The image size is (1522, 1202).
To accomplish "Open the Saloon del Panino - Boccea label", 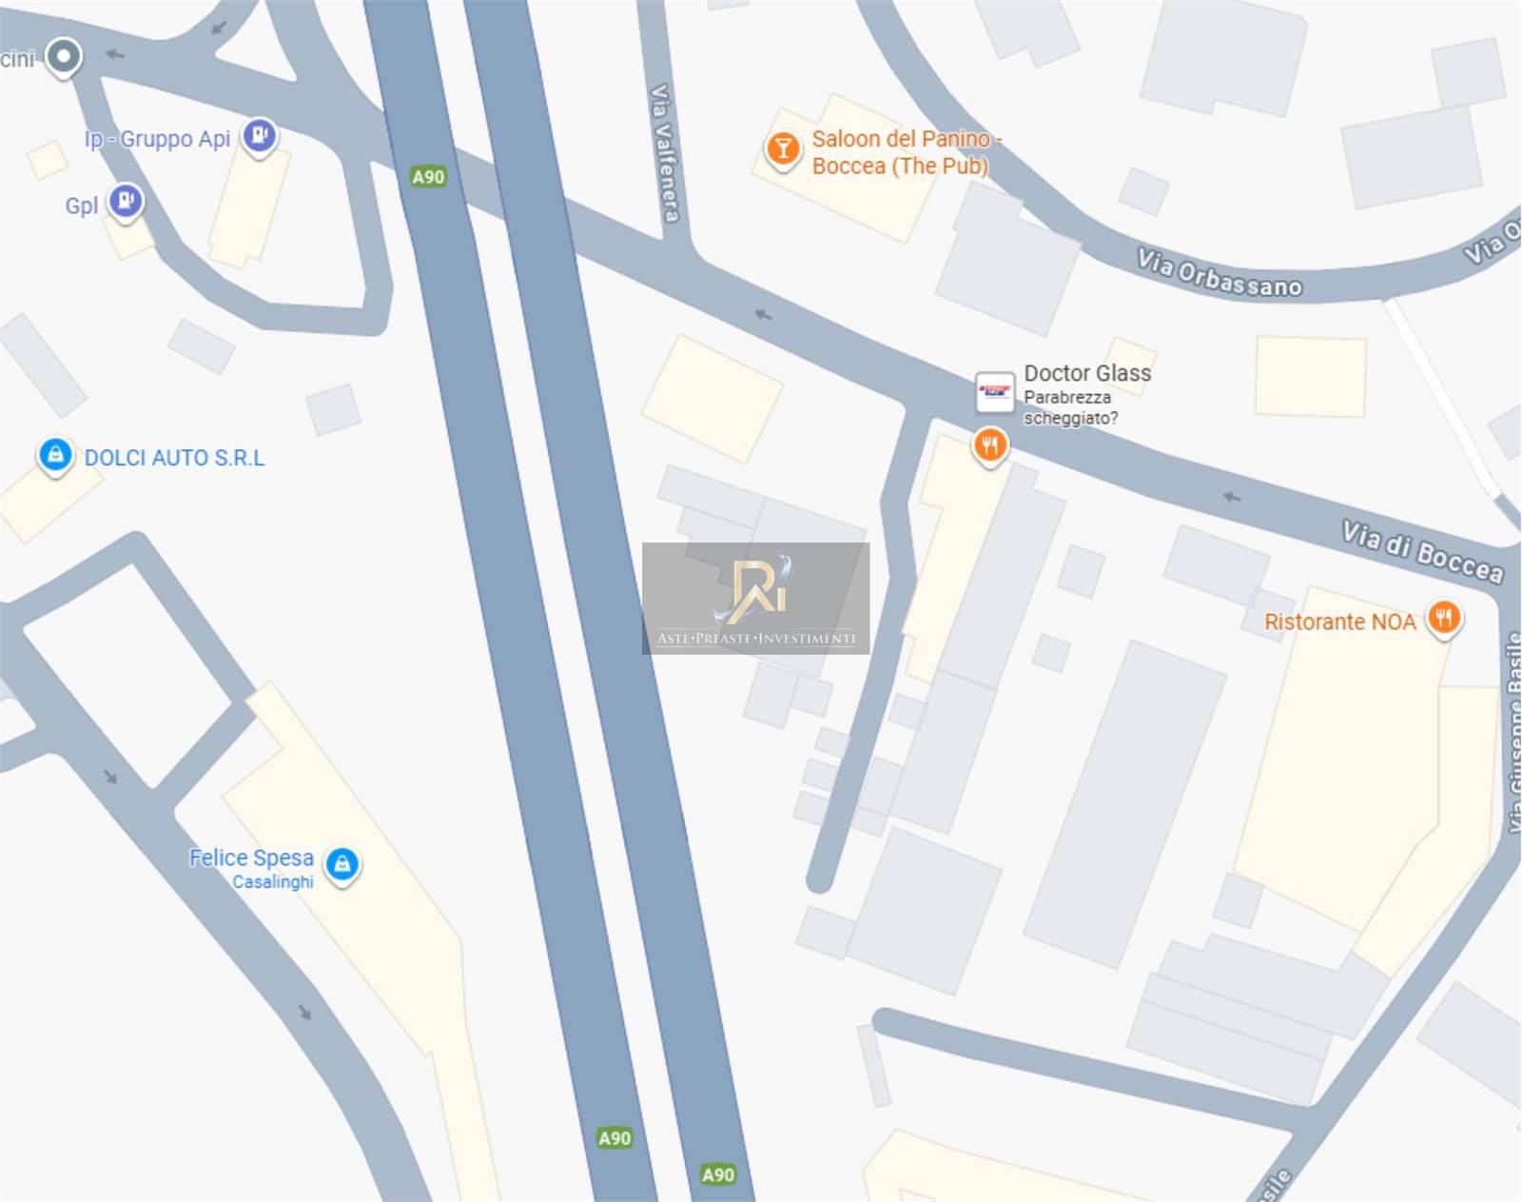I will click(x=907, y=152).
